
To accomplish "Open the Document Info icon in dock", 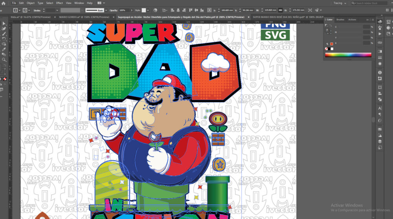I will (x=380, y=72).
